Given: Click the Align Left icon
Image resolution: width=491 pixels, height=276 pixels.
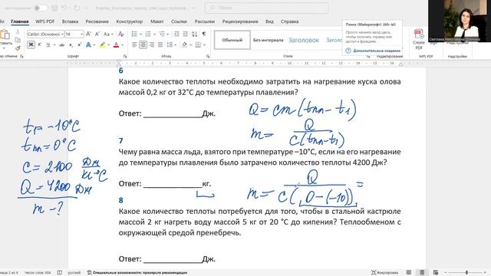Looking at the screenshot, I should (x=134, y=45).
